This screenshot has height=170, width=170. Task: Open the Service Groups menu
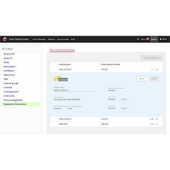point(63,39)
